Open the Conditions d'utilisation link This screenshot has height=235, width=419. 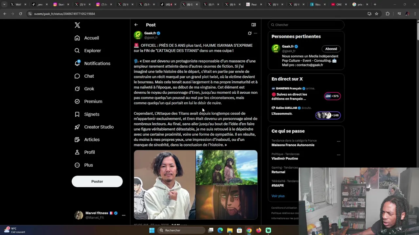pyautogui.click(x=284, y=208)
